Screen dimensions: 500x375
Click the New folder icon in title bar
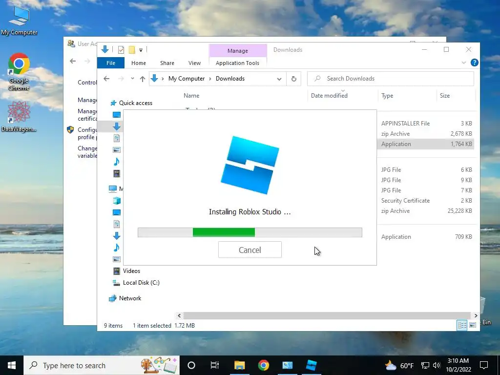(x=132, y=50)
